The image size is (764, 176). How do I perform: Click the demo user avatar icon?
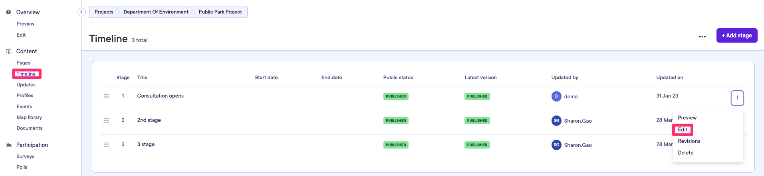556,96
